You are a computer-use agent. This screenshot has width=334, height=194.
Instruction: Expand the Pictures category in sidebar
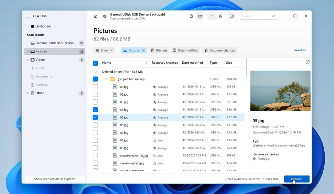(28, 51)
